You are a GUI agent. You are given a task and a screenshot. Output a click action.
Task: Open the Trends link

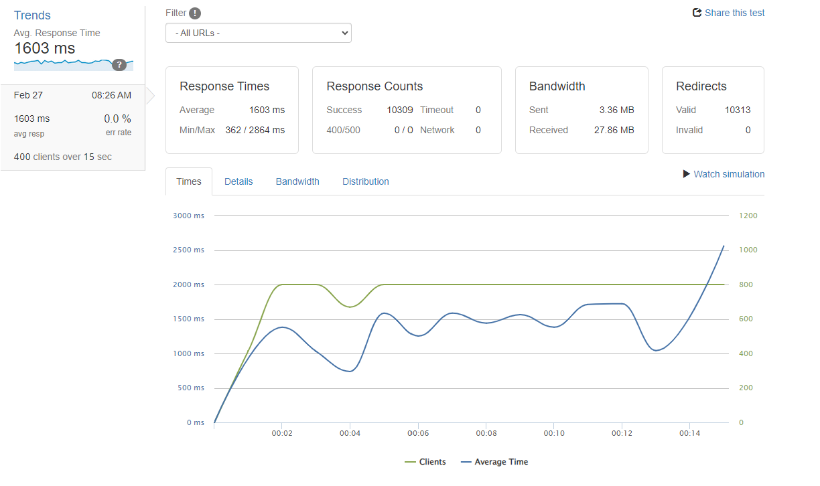(x=32, y=15)
